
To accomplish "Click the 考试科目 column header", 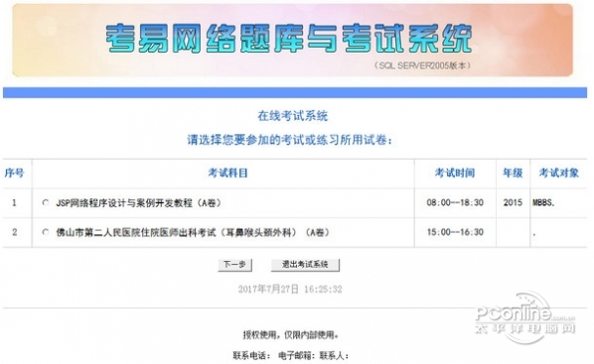I will pyautogui.click(x=227, y=173).
